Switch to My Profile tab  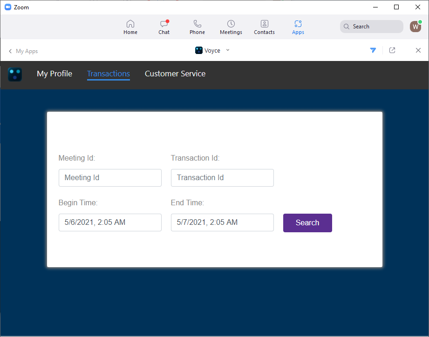tap(54, 74)
